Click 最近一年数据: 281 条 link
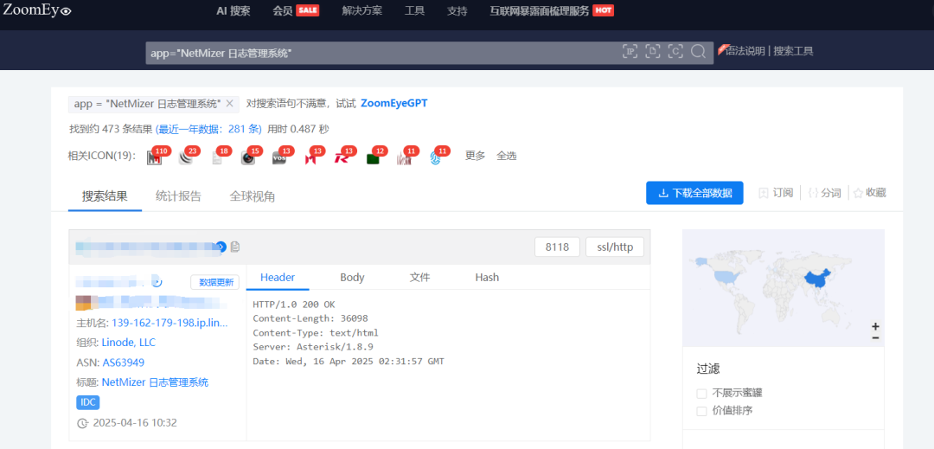 pyautogui.click(x=208, y=129)
